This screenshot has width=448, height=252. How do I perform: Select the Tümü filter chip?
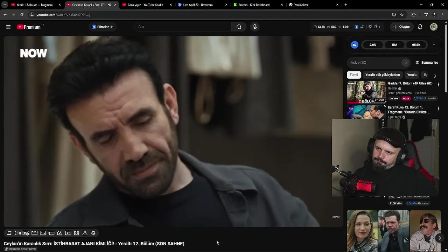(x=354, y=75)
